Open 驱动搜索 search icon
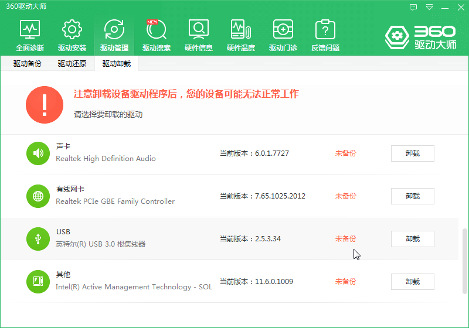This screenshot has height=328, width=469. 157,35
